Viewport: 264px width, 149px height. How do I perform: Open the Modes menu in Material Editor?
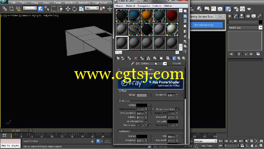tap(119, 6)
